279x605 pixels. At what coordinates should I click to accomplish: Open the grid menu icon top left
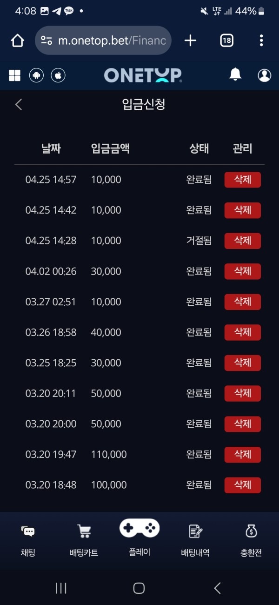point(14,75)
